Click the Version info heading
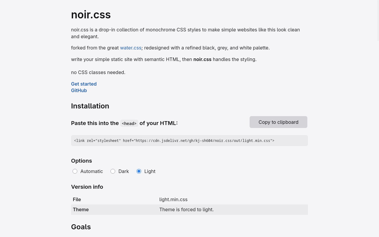379x237 pixels. [87, 187]
